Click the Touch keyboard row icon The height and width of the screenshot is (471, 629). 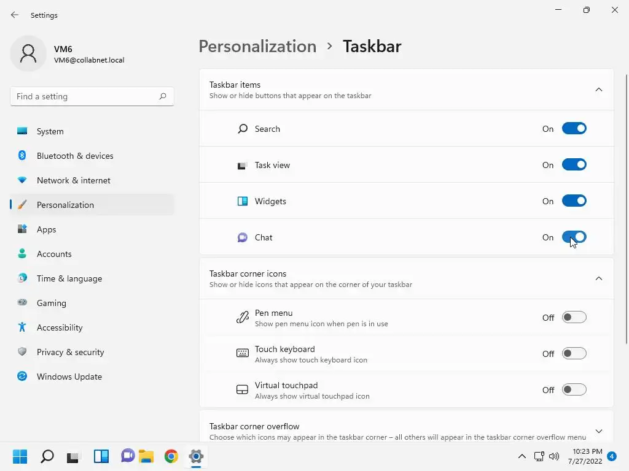(x=242, y=353)
